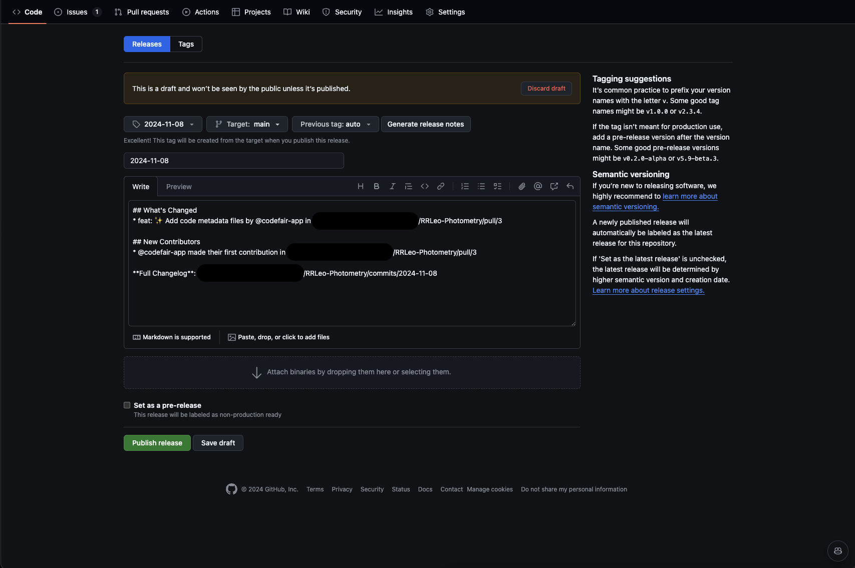
Task: Go to Pull requests tab
Action: (142, 12)
